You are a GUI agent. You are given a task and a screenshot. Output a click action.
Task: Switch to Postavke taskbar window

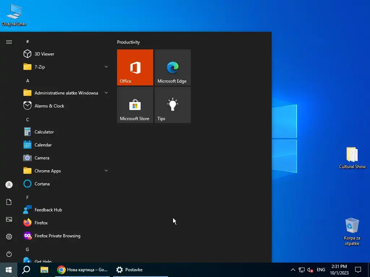click(141, 270)
